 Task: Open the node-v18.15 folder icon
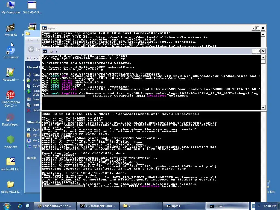coord(11,187)
